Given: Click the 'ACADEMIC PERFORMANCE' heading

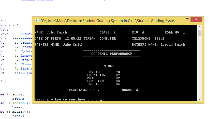Looking at the screenshot, I should pos(112,54).
